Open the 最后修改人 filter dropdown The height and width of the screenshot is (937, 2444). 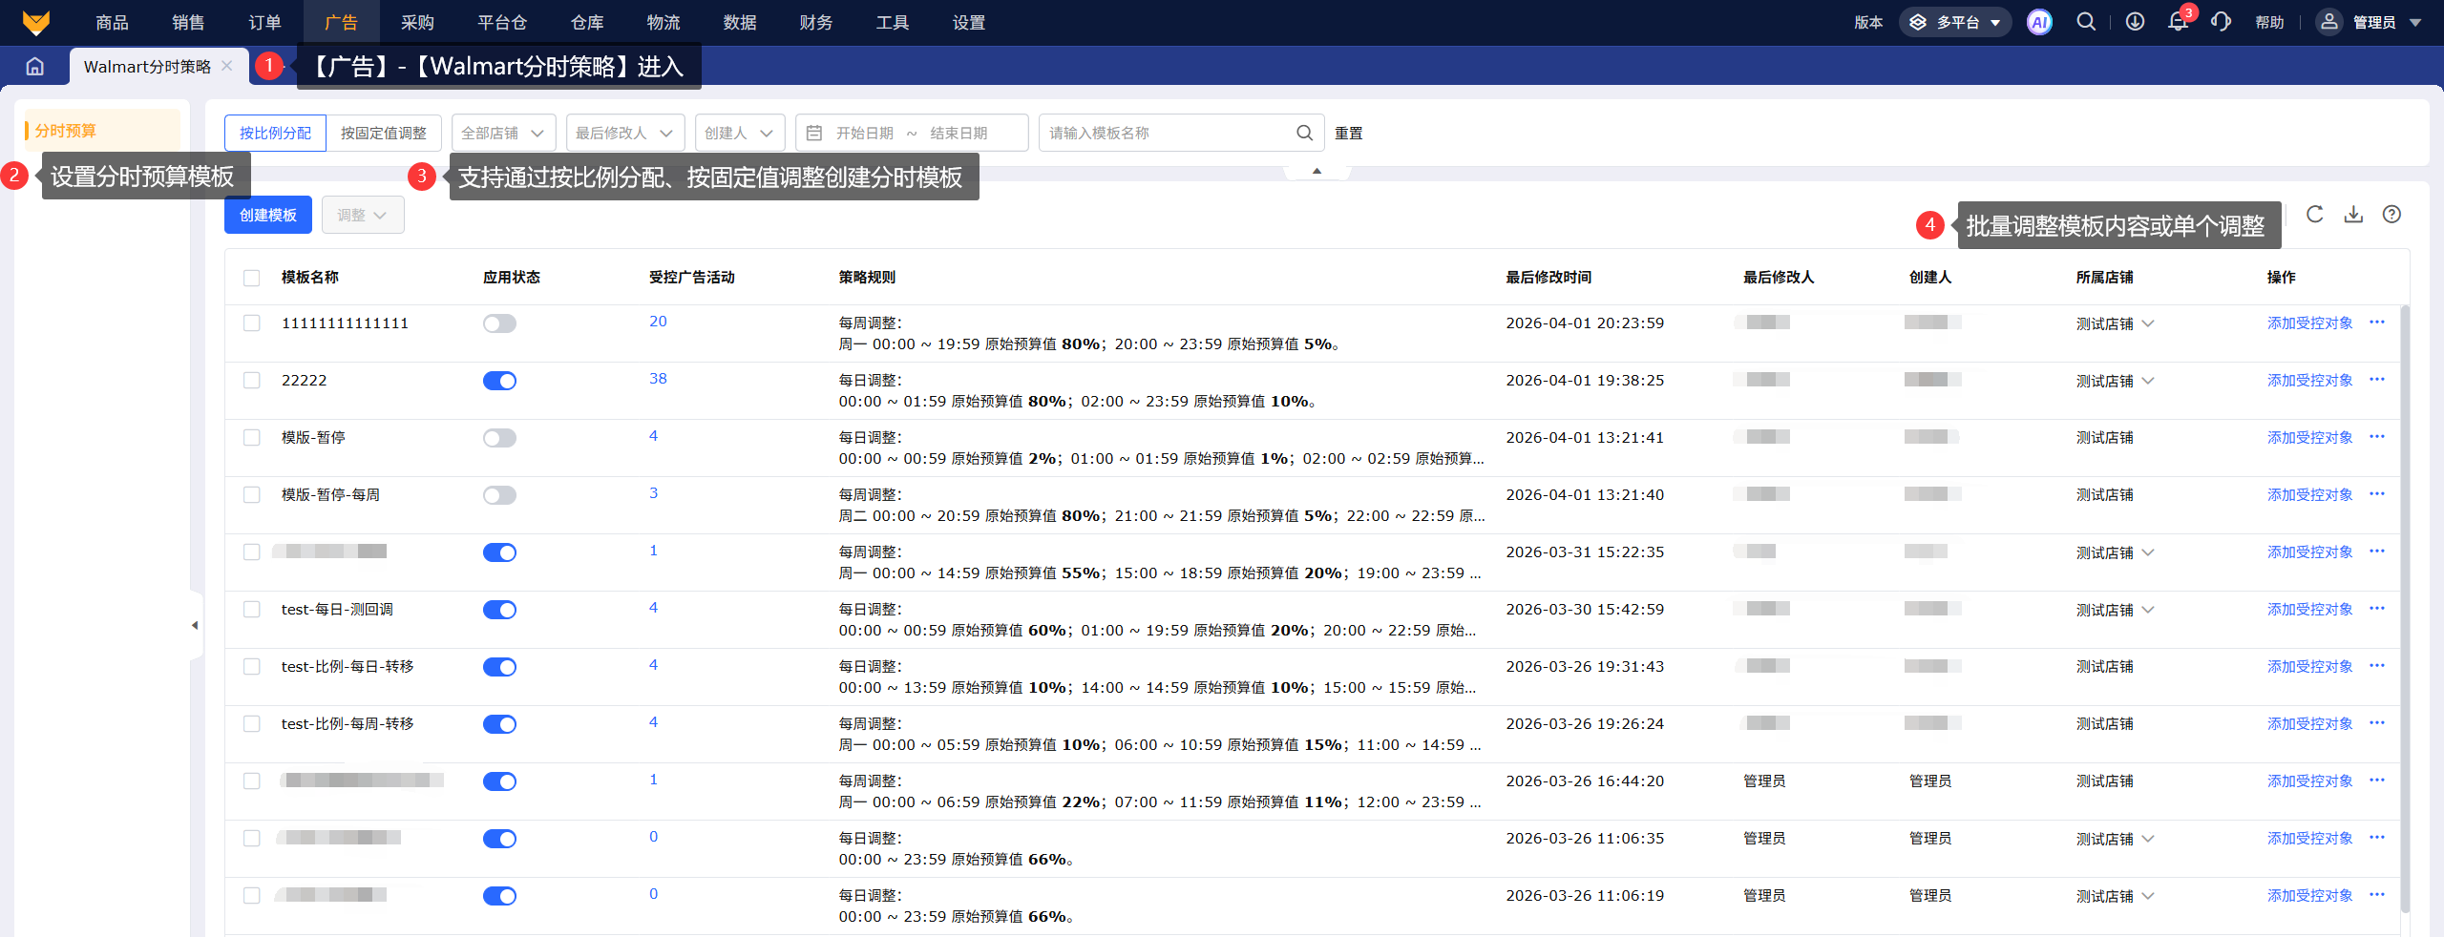[624, 134]
